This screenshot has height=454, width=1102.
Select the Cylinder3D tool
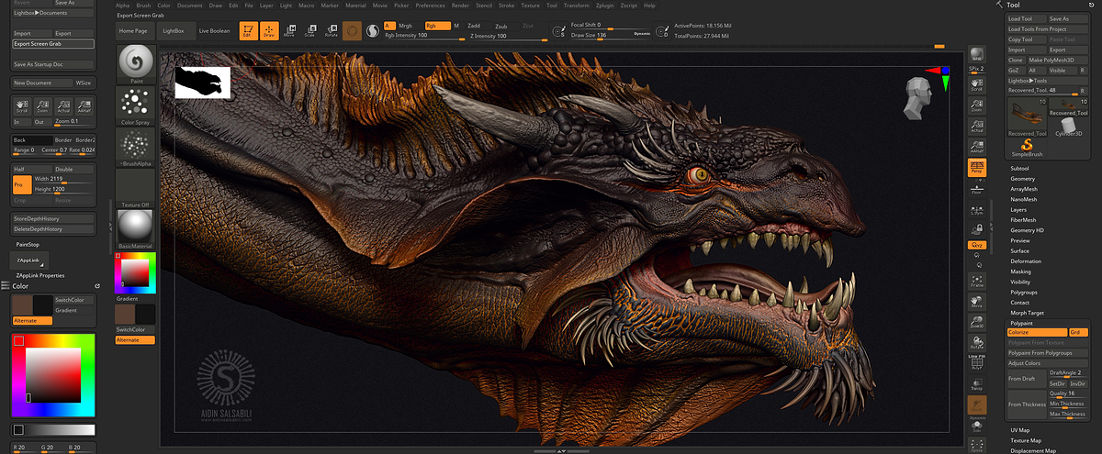1068,127
